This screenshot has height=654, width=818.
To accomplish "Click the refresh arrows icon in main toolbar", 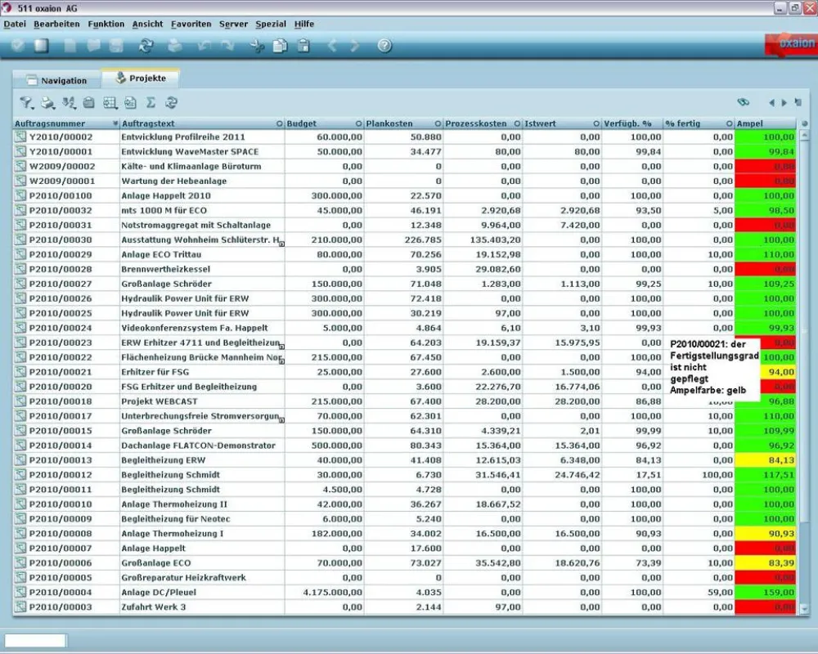I will tap(146, 46).
